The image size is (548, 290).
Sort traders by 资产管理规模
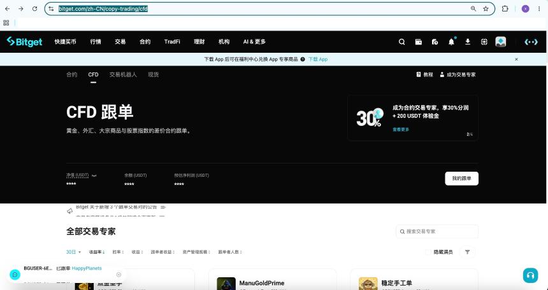pyautogui.click(x=196, y=252)
